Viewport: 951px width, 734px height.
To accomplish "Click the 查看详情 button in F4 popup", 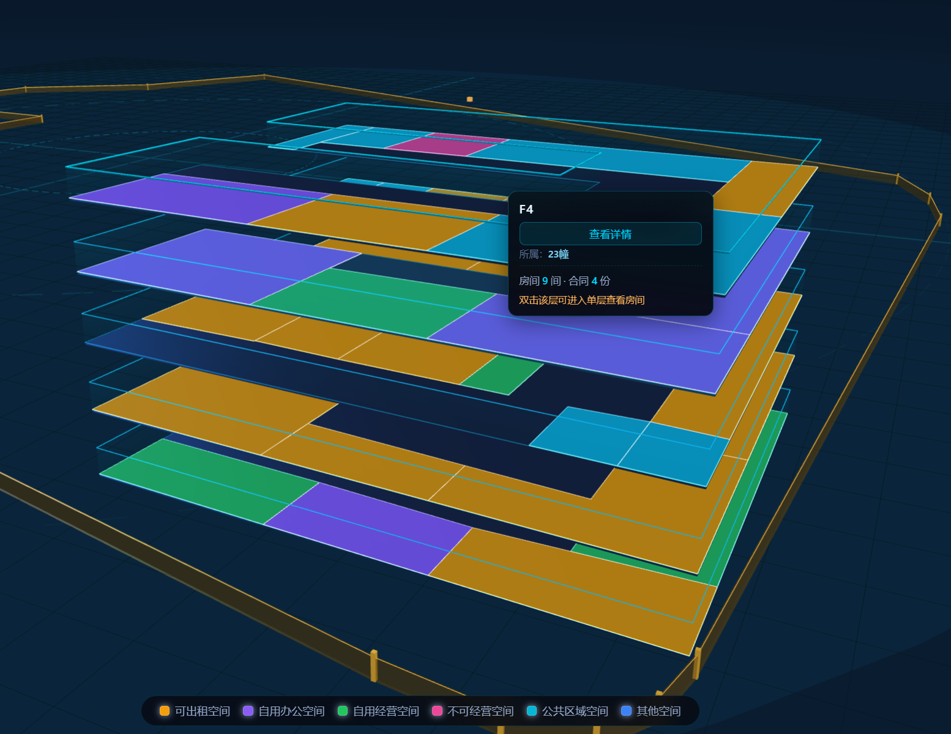I will [x=610, y=234].
